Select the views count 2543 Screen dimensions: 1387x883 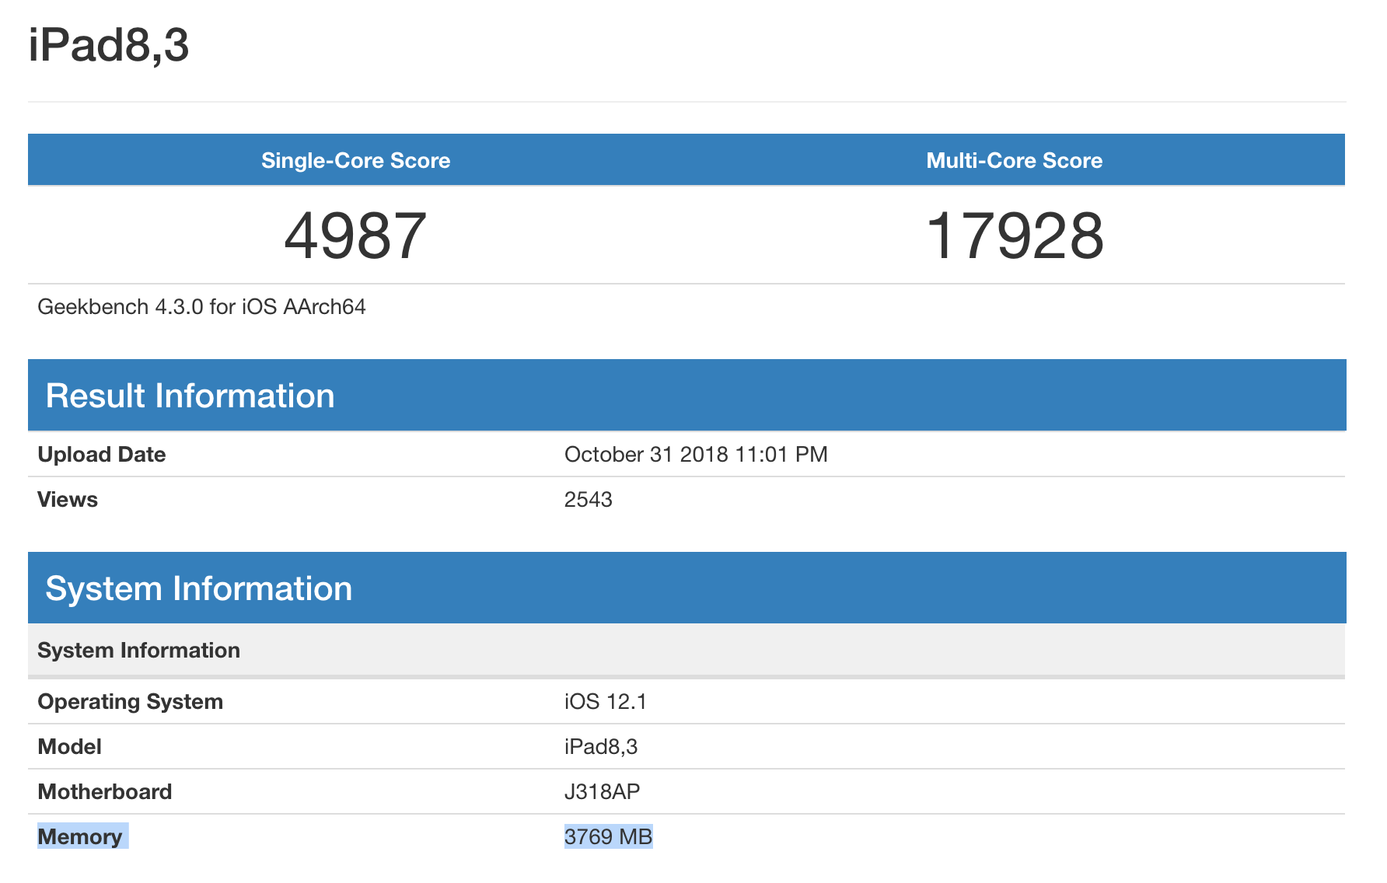[589, 500]
